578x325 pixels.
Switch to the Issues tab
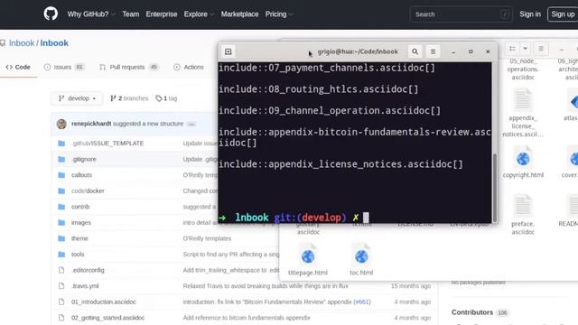(64, 67)
